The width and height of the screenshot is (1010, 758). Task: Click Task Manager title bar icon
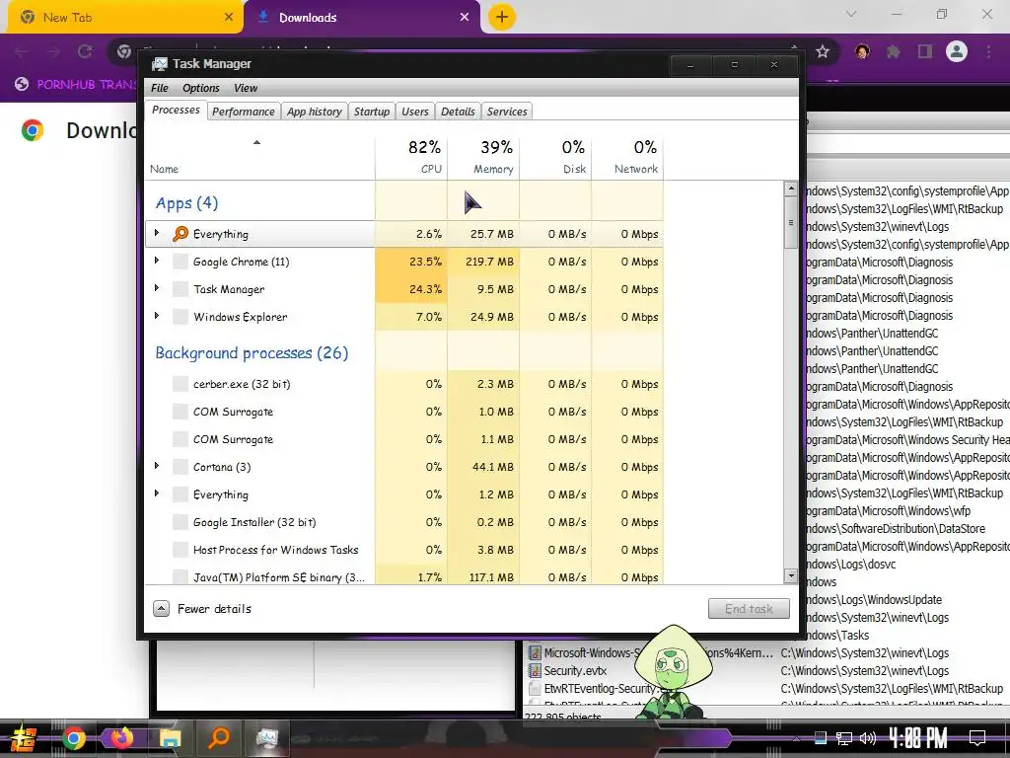pos(159,64)
